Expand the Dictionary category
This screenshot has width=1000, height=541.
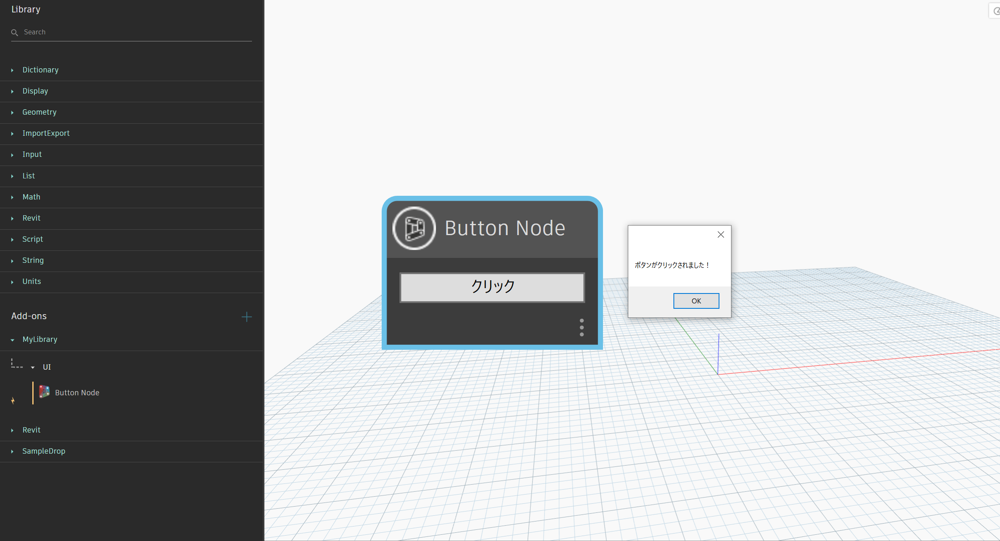40,70
